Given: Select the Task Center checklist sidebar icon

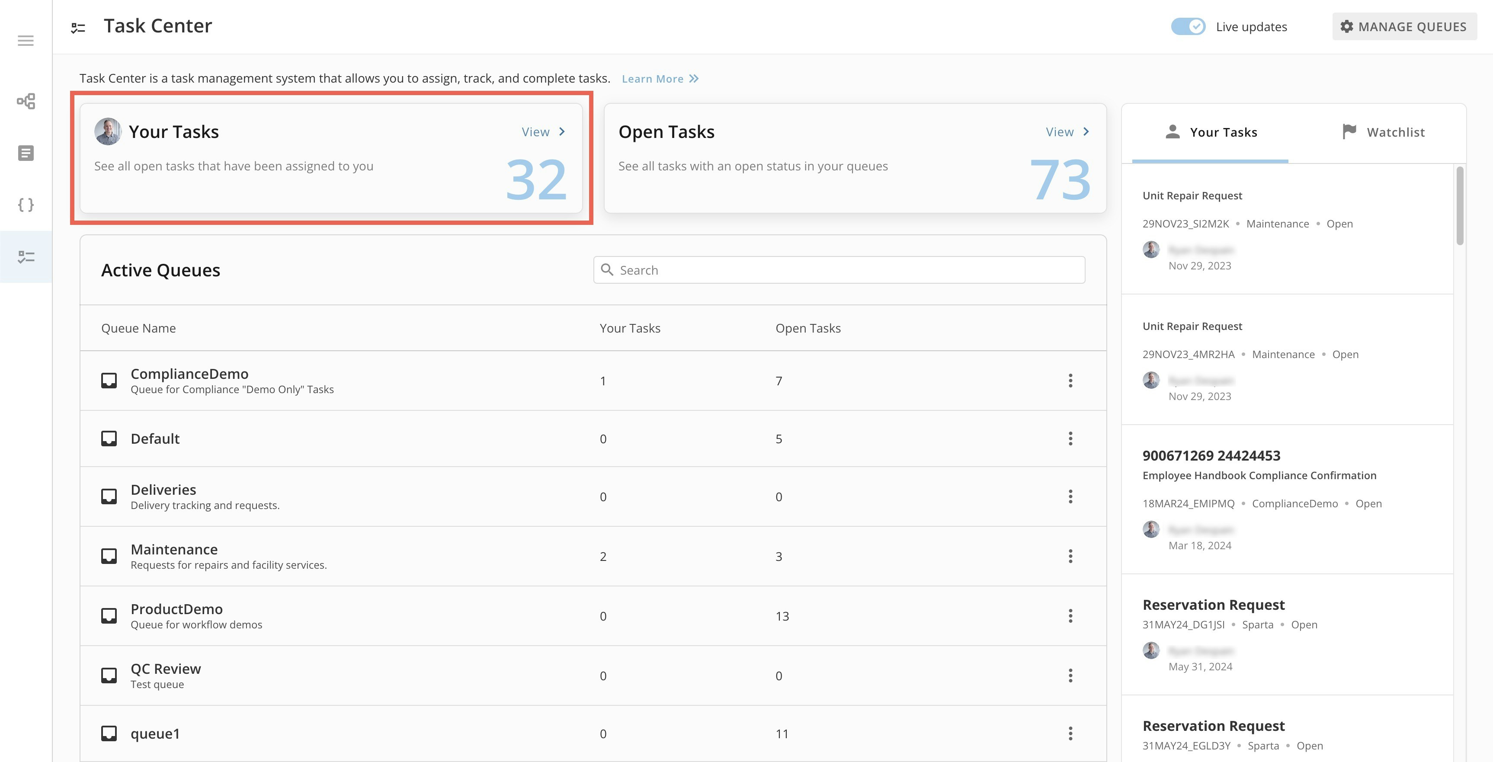Looking at the screenshot, I should click(x=26, y=257).
